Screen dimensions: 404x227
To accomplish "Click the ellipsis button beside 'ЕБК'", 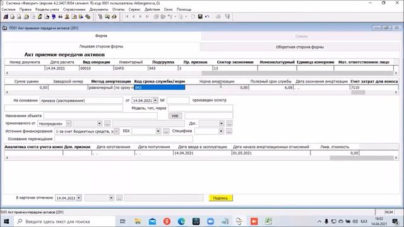I will click(x=166, y=131).
